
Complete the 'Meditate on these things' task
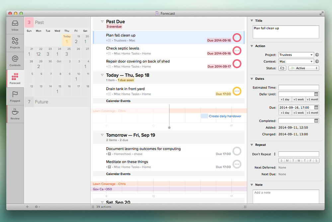click(237, 164)
